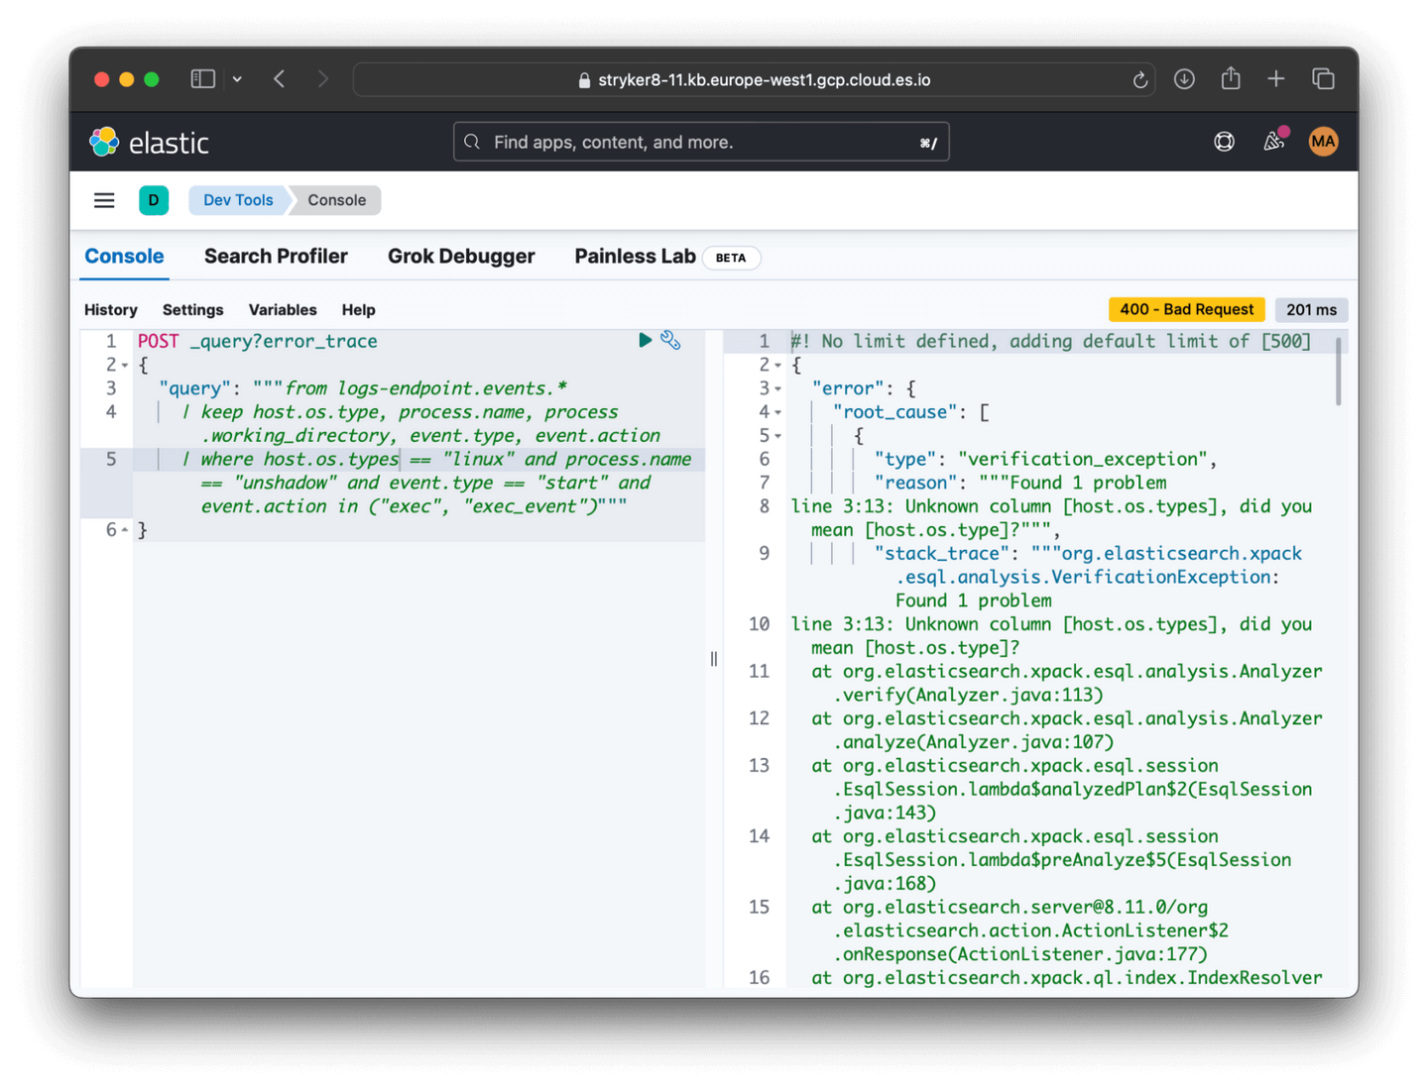This screenshot has height=1090, width=1428.
Task: Open the wrench request options icon
Action: pos(670,340)
